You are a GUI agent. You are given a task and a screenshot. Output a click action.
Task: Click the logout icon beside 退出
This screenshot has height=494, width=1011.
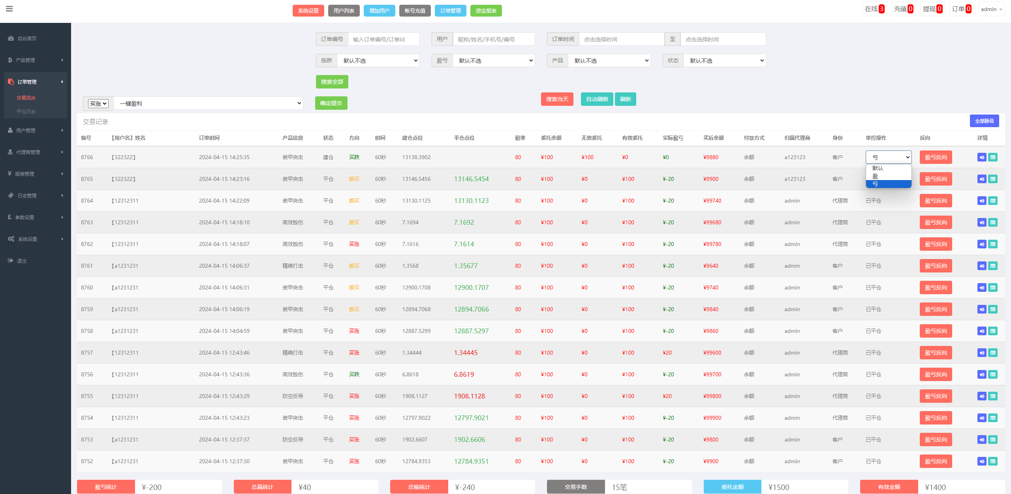point(10,261)
